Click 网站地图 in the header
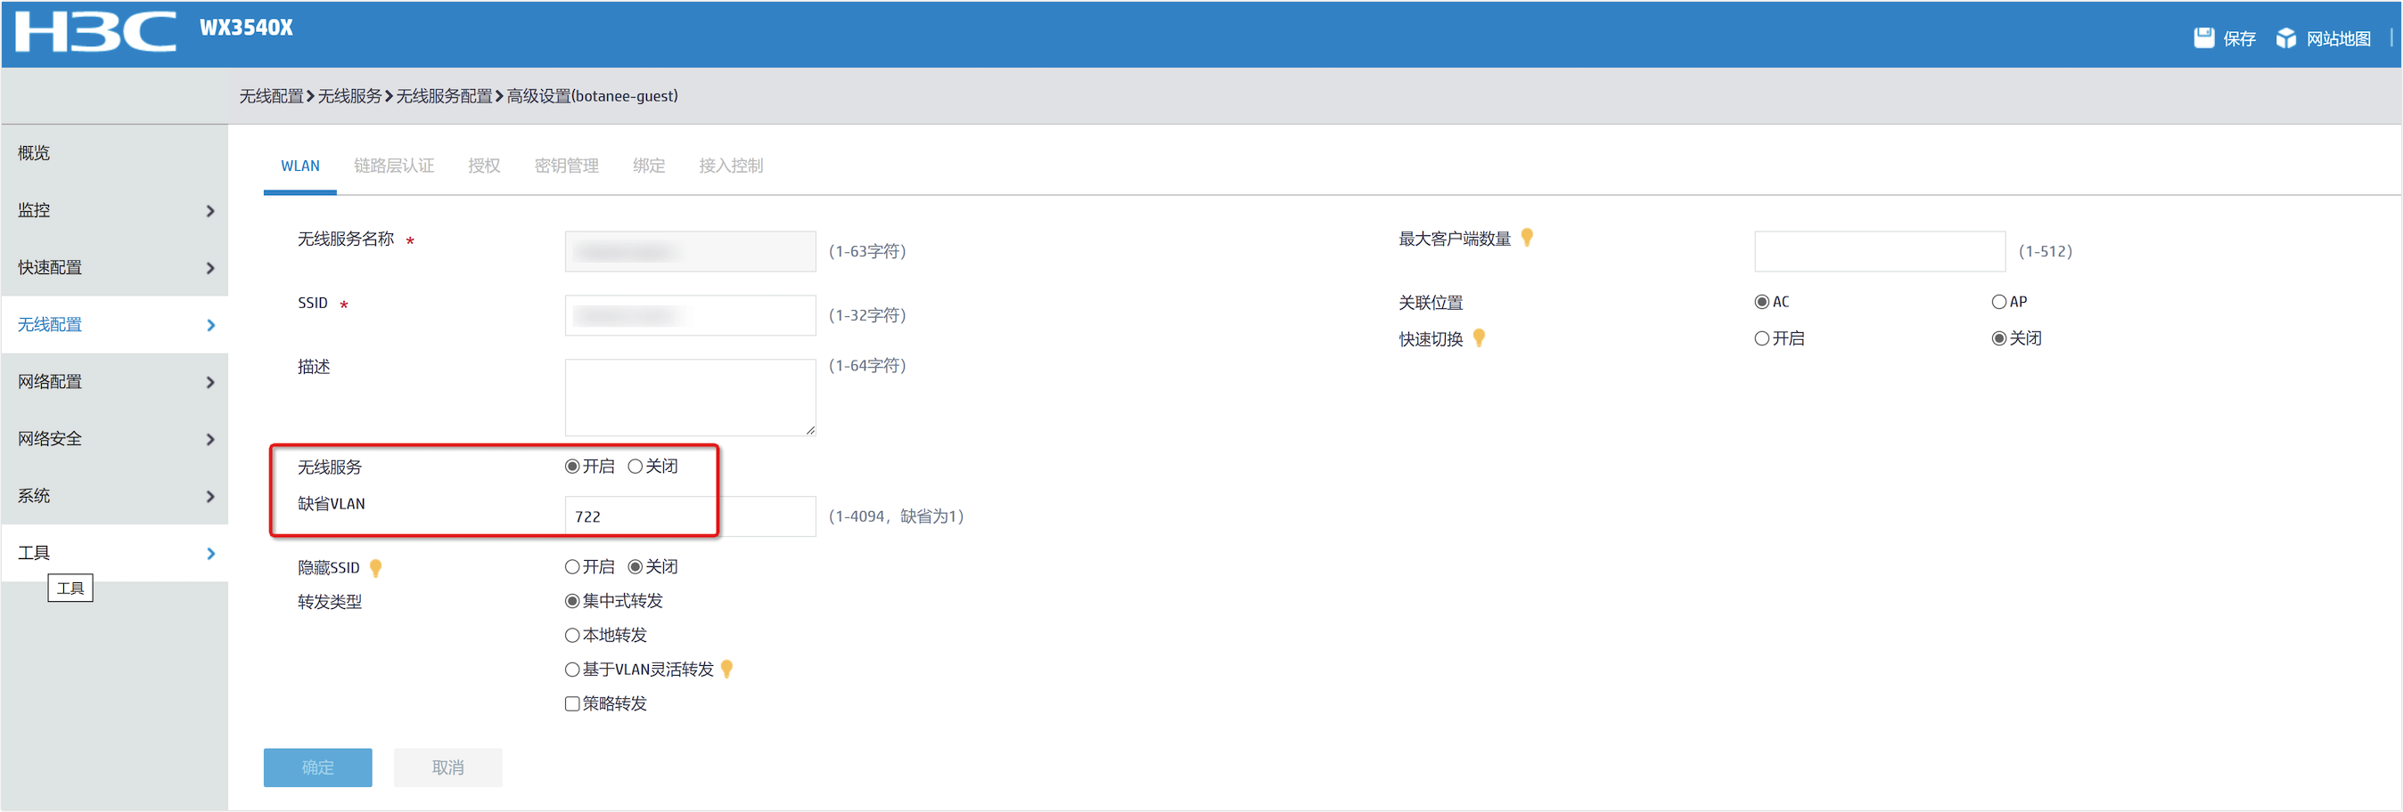 pyautogui.click(x=2338, y=38)
